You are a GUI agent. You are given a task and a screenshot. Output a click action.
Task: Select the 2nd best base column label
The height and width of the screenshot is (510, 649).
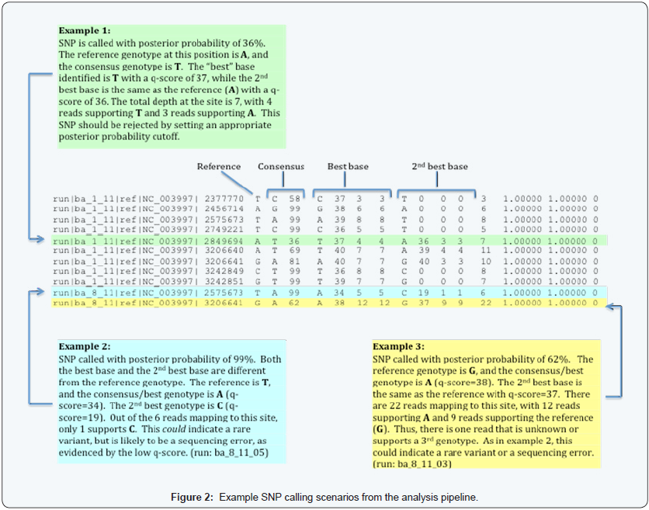(439, 166)
